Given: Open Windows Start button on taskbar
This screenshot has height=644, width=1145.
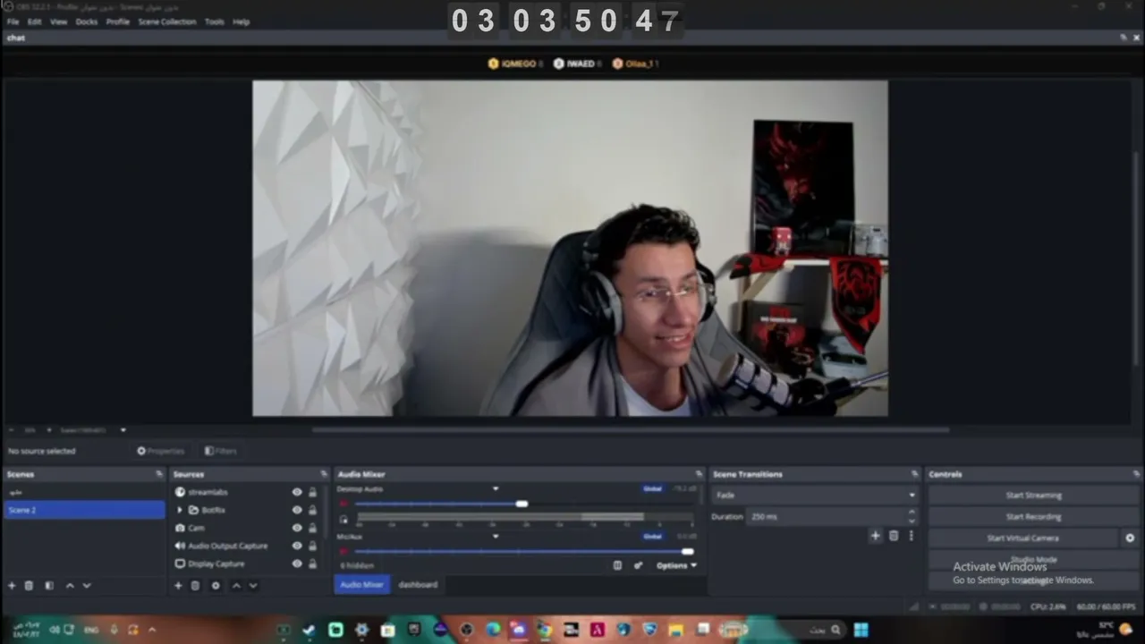Looking at the screenshot, I should click(861, 630).
